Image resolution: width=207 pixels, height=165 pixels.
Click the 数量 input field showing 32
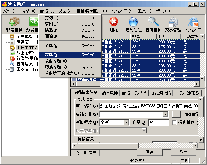[158, 122]
